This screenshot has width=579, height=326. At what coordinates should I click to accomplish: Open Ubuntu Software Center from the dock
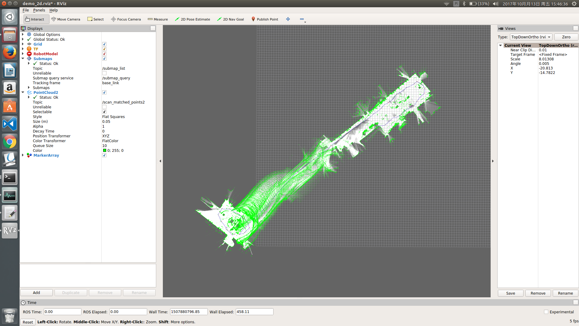coord(10,106)
